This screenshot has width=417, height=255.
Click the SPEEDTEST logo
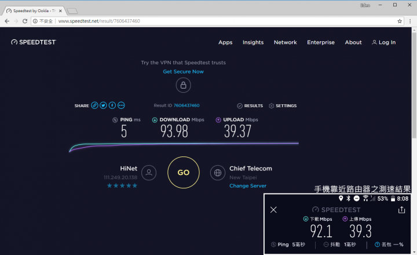34,42
